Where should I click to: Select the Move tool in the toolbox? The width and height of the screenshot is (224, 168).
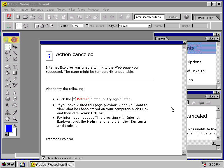pos(15,47)
